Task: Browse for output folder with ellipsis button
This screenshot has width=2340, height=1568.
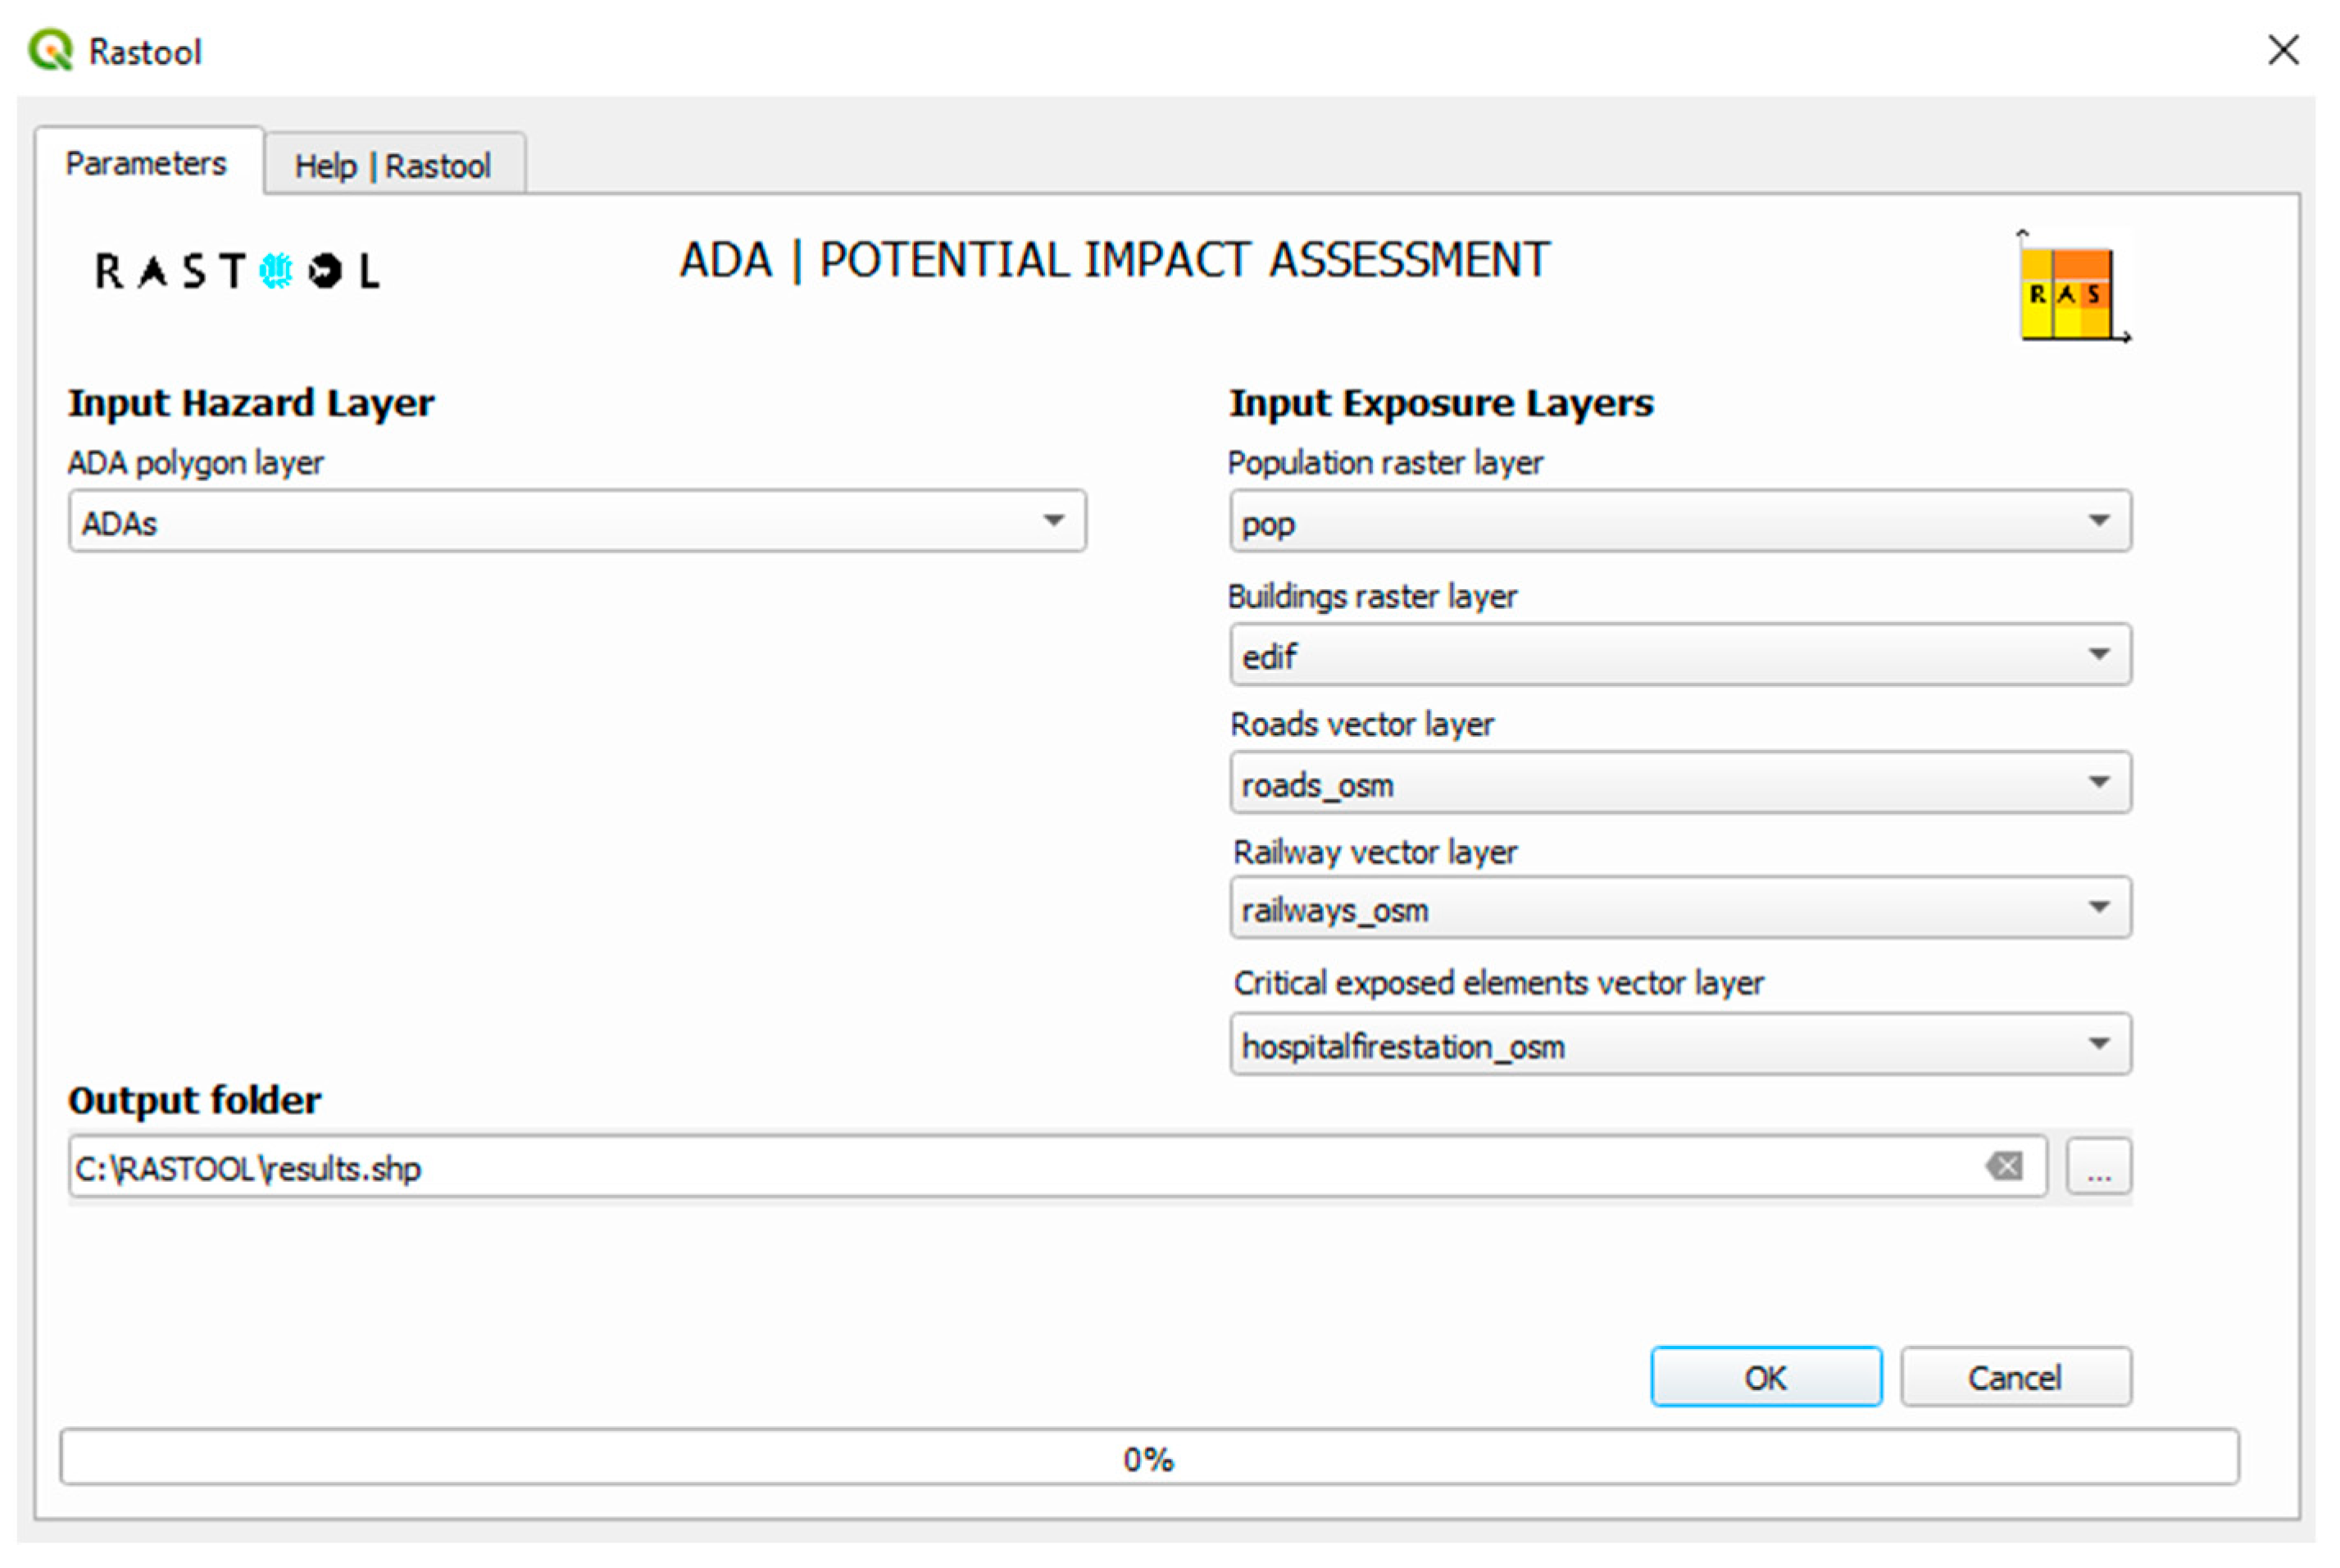Action: coord(2098,1167)
